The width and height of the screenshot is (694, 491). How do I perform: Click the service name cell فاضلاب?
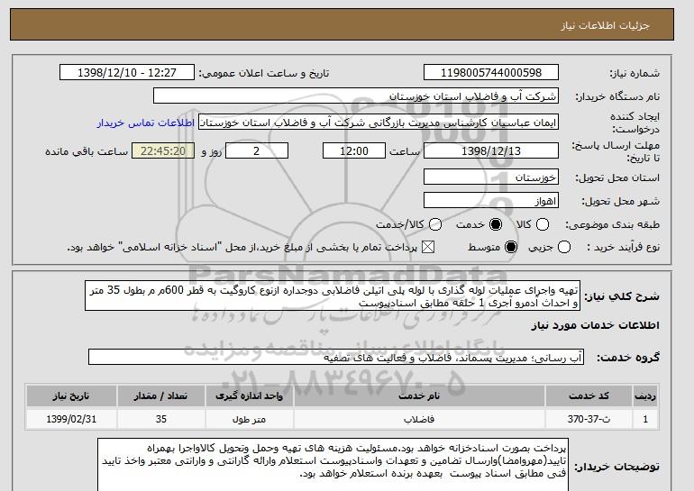pos(419,419)
